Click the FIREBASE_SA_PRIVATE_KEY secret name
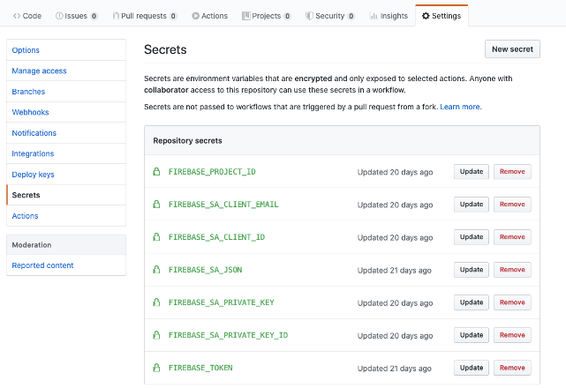The width and height of the screenshot is (566, 388). (x=222, y=302)
